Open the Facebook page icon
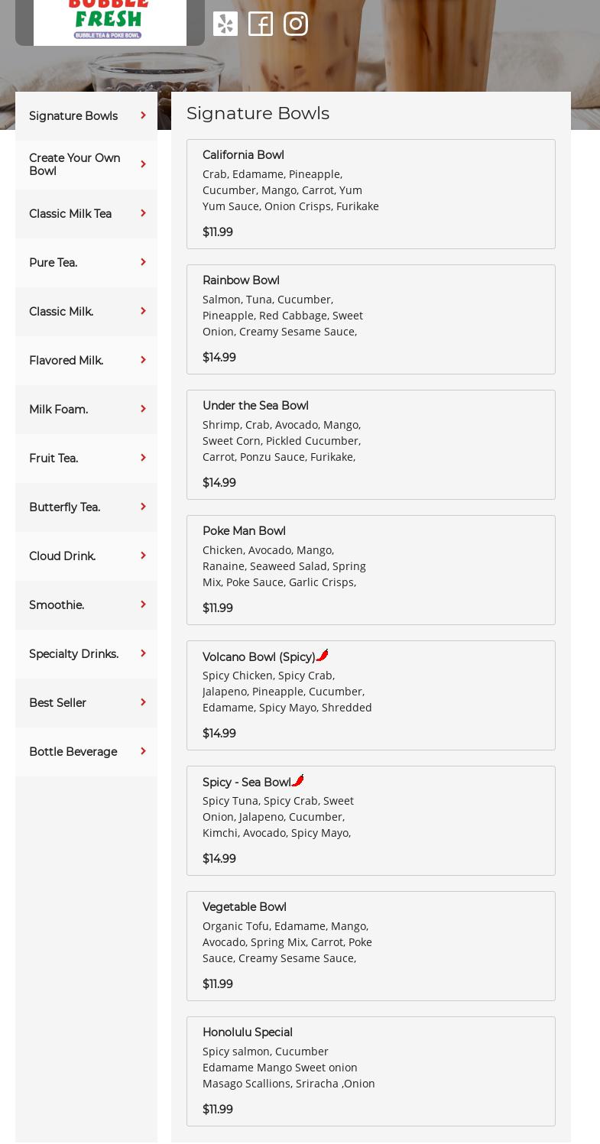Viewport: 600px width, 1144px height. [261, 24]
